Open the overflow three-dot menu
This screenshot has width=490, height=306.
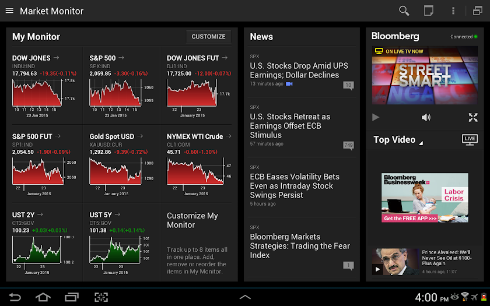coord(453,11)
